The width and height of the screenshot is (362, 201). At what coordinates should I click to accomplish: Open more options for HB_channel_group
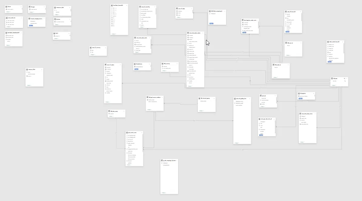tap(214, 98)
